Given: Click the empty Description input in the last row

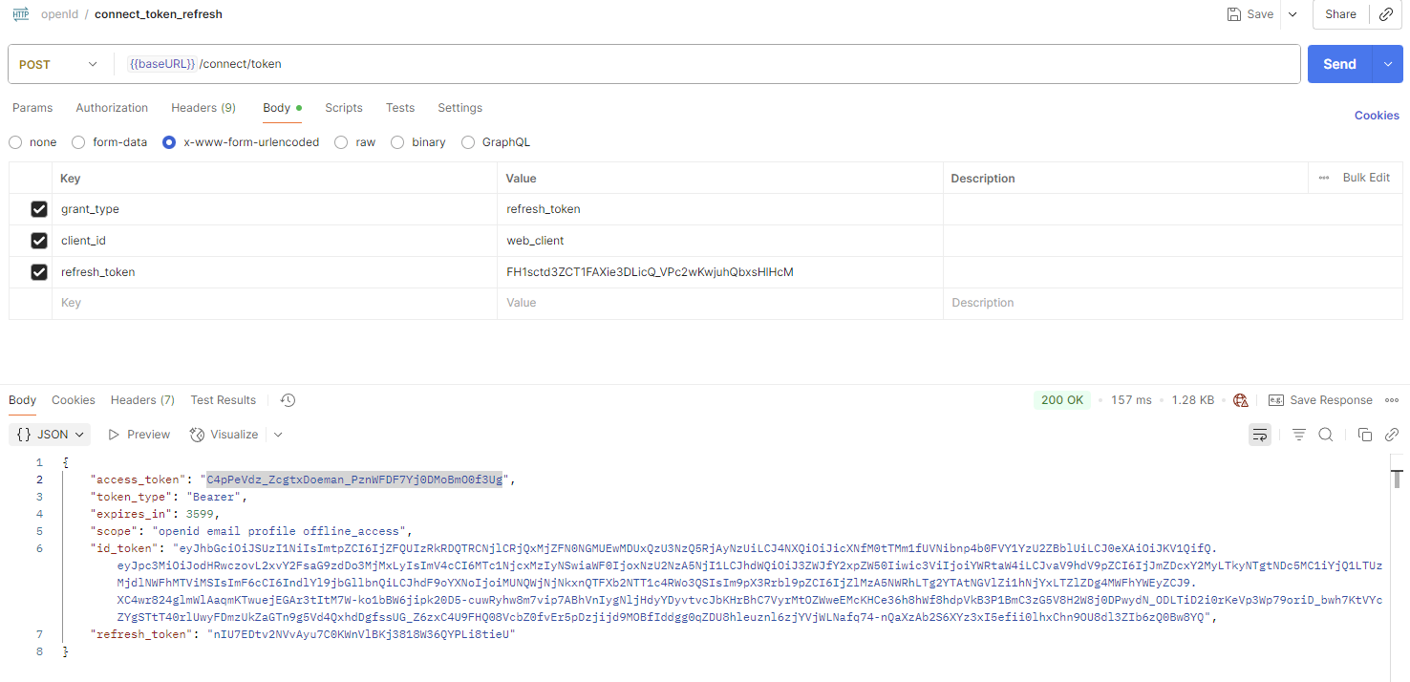Looking at the screenshot, I should tap(1172, 303).
